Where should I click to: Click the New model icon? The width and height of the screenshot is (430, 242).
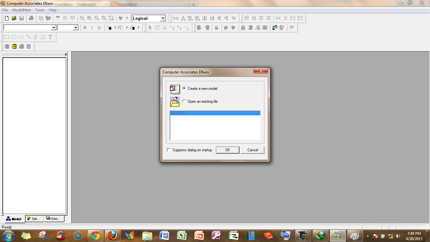click(x=7, y=18)
